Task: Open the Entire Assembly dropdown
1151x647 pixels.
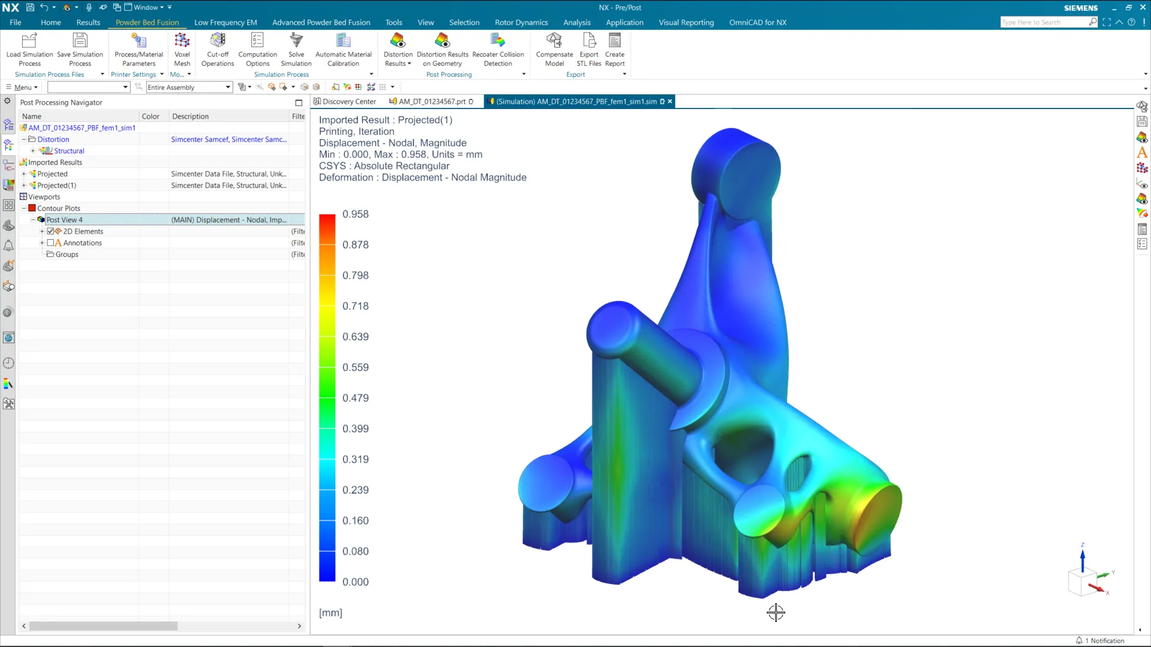Action: tap(228, 87)
